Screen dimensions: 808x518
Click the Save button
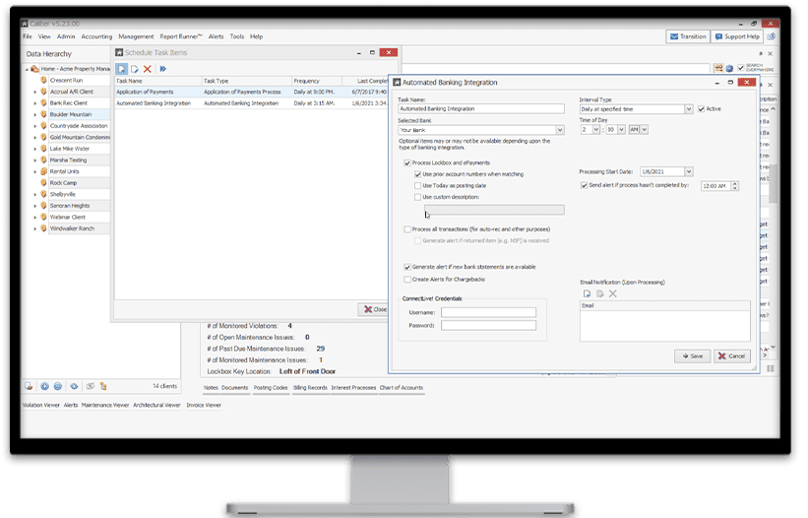[x=692, y=356]
